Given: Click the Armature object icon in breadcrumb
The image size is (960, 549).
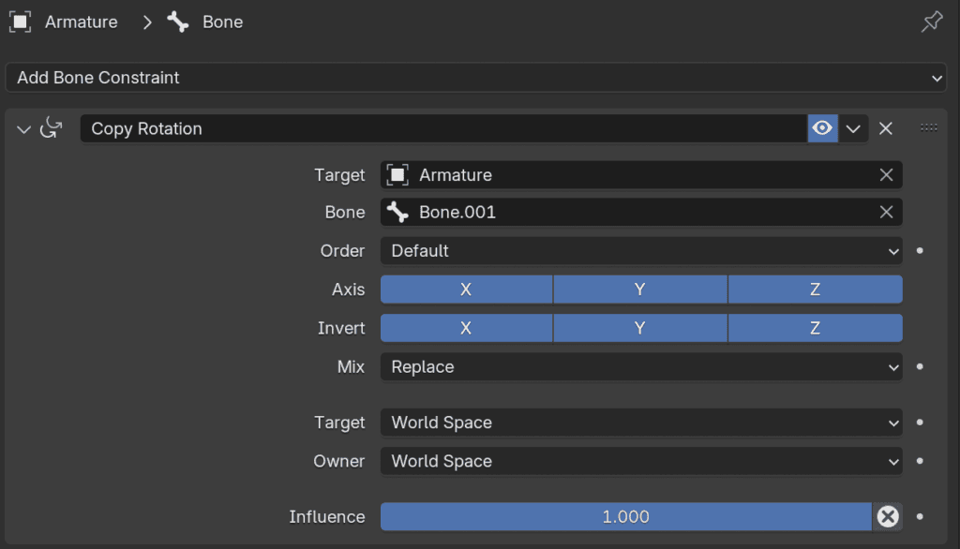Looking at the screenshot, I should point(21,22).
